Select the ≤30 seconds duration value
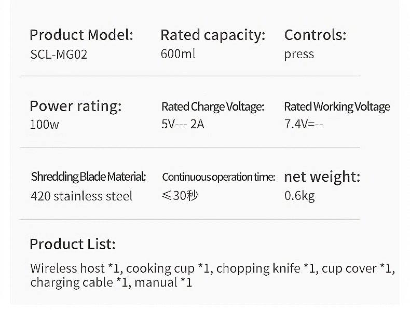 [x=180, y=195]
